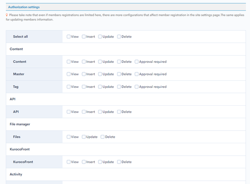Check Update for KurocoFront row
Viewport: 250px width, 184px height.
(x=100, y=162)
